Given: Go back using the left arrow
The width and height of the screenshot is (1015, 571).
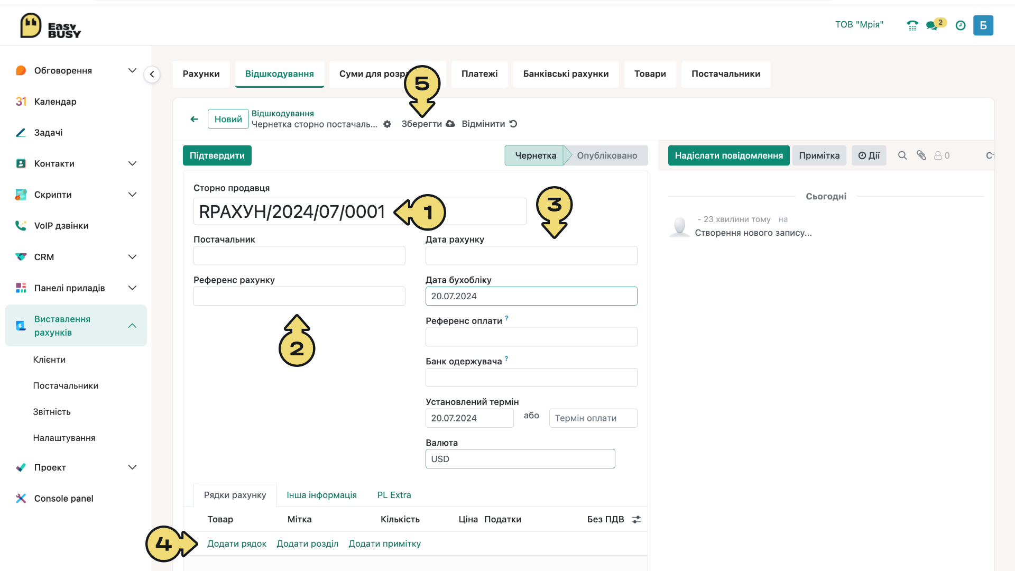Looking at the screenshot, I should pyautogui.click(x=194, y=119).
